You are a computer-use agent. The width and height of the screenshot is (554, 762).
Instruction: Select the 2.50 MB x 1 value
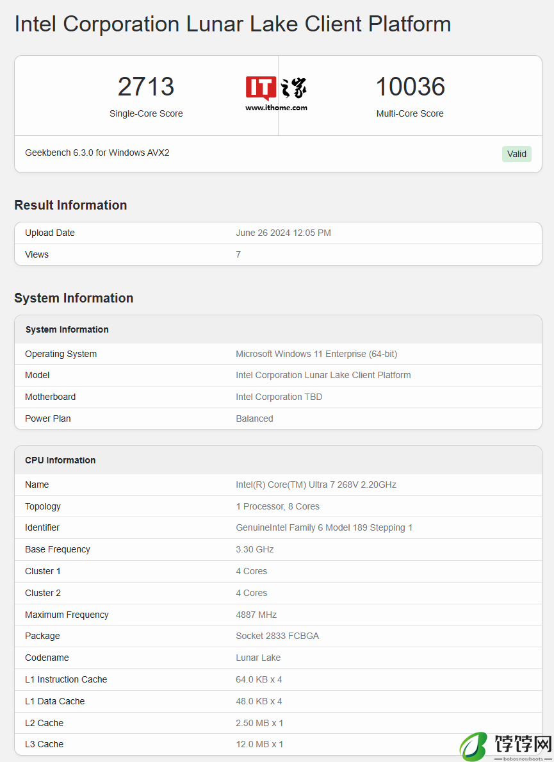(x=259, y=723)
